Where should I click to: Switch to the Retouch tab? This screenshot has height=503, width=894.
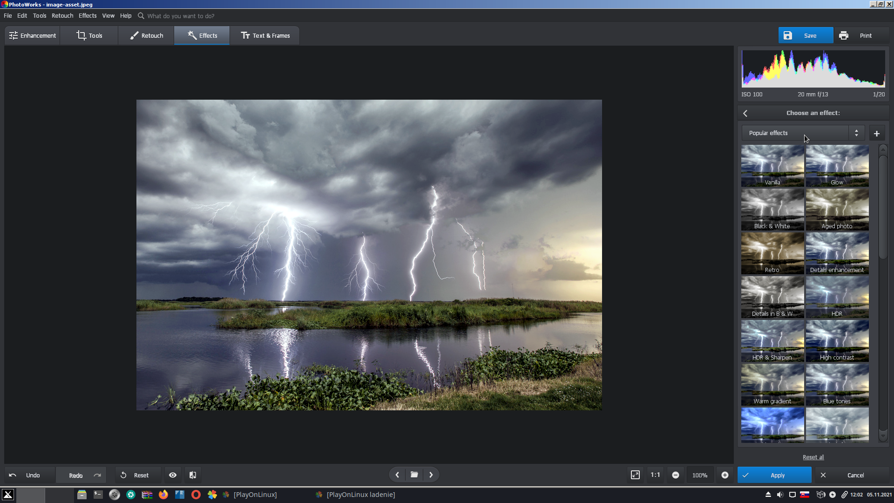click(146, 35)
